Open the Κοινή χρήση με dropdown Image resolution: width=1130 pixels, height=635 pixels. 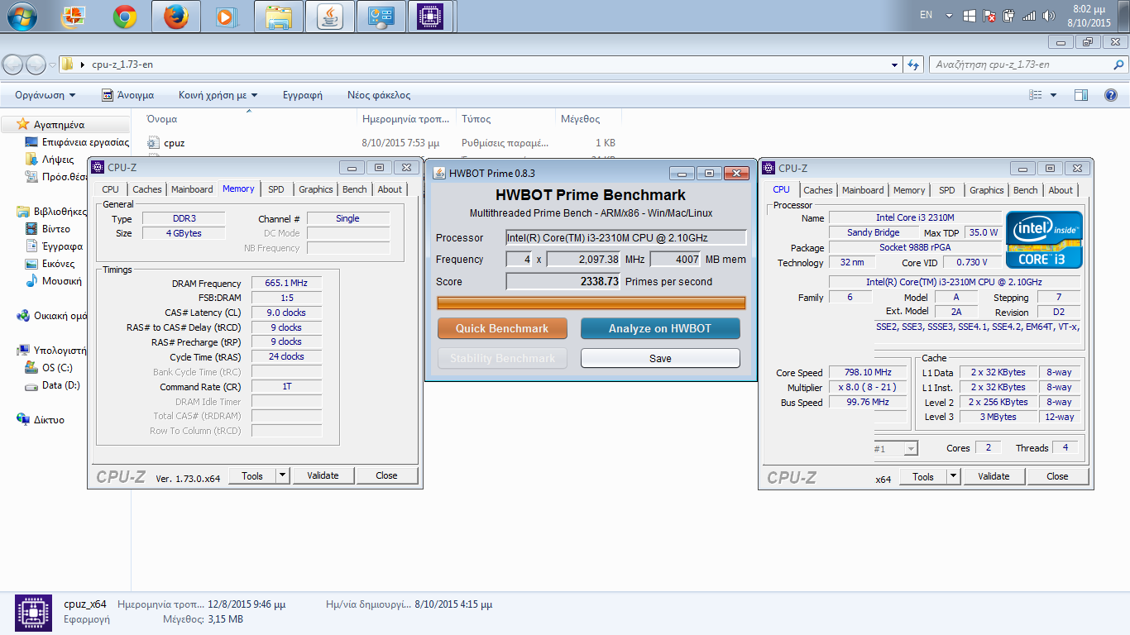[x=218, y=95]
